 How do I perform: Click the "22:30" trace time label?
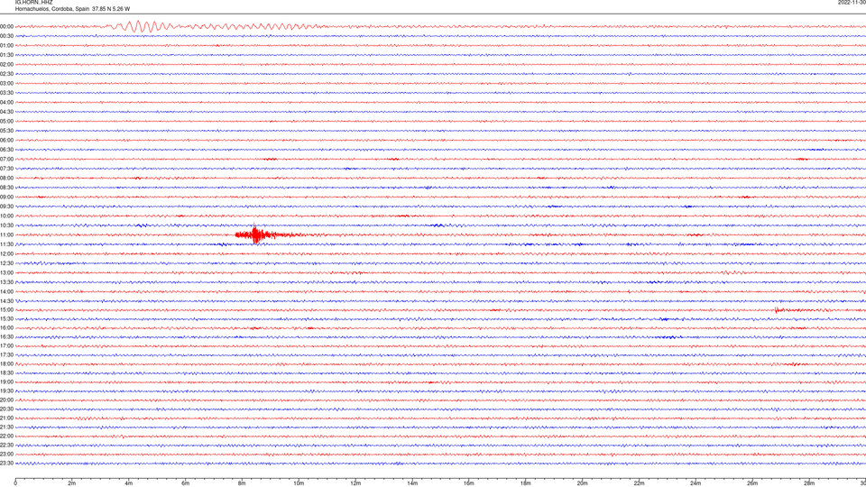pos(6,445)
